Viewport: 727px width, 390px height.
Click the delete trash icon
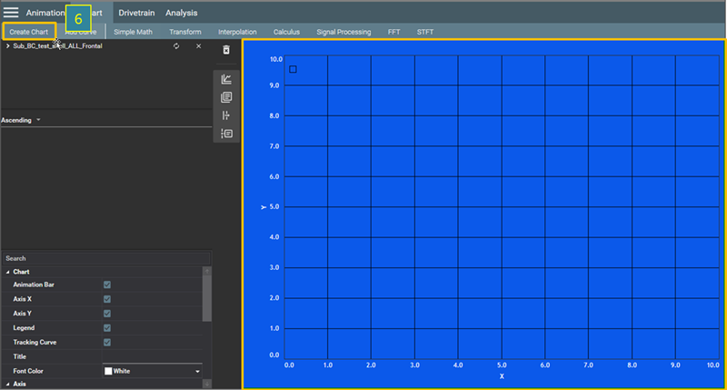(x=226, y=50)
